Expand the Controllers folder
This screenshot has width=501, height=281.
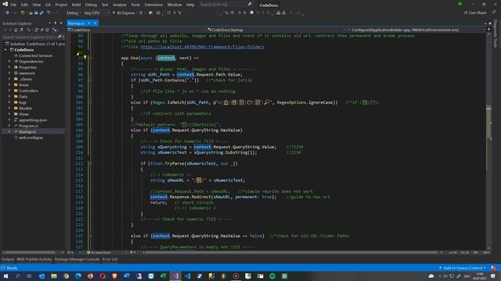click(9, 91)
